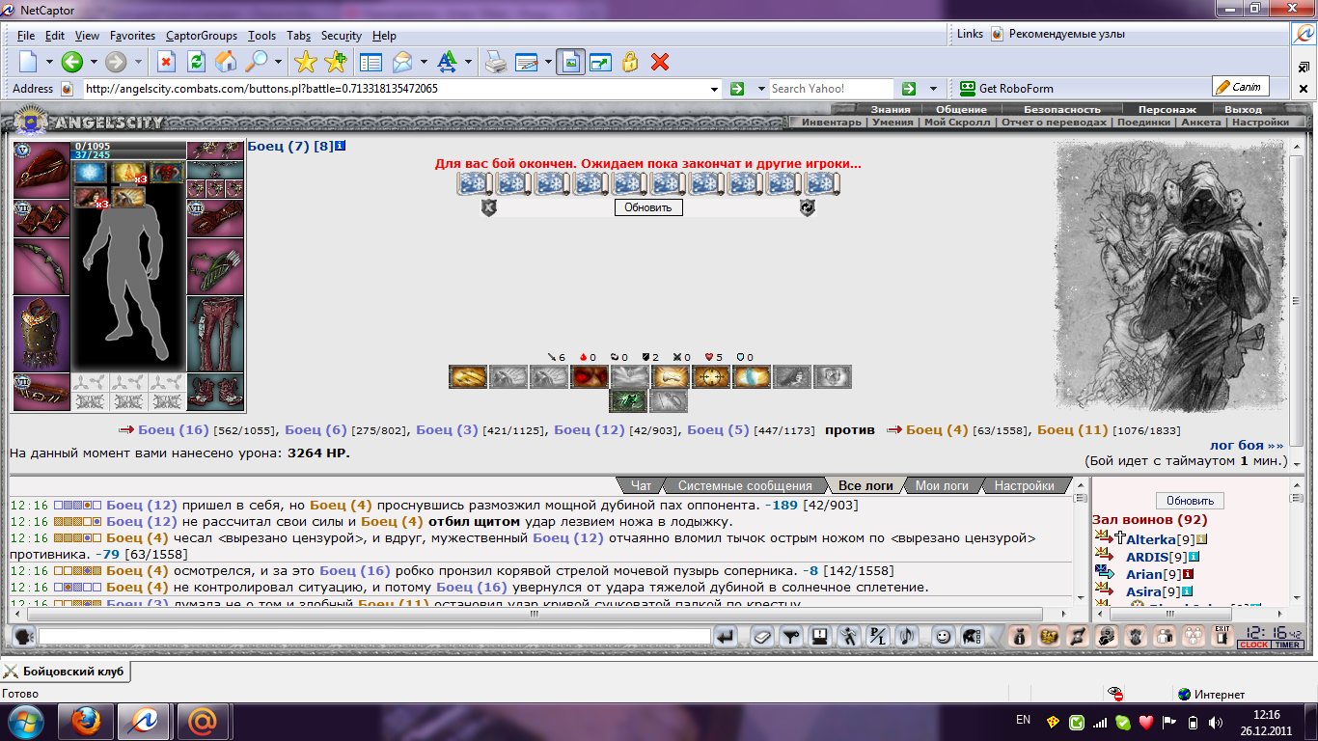Click the blue snowflake effect in character panel
Screen dimensions: 1318x741
tap(91, 174)
